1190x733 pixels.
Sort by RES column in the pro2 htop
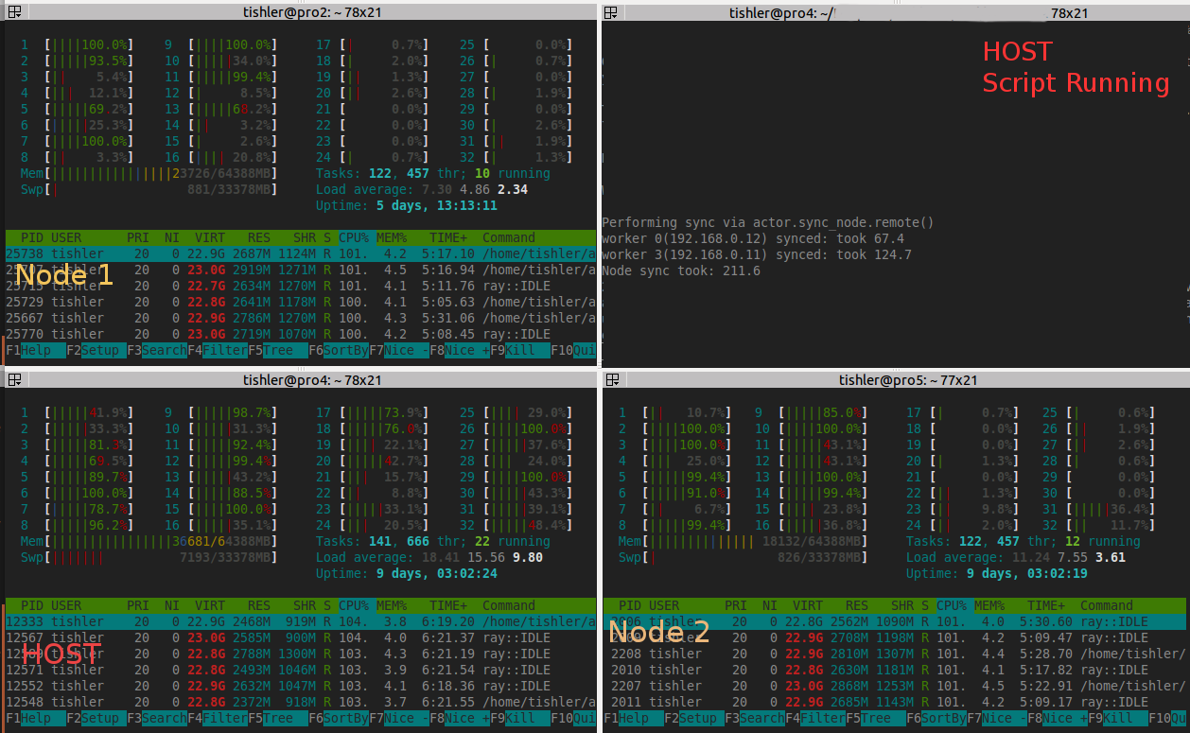pyautogui.click(x=259, y=237)
